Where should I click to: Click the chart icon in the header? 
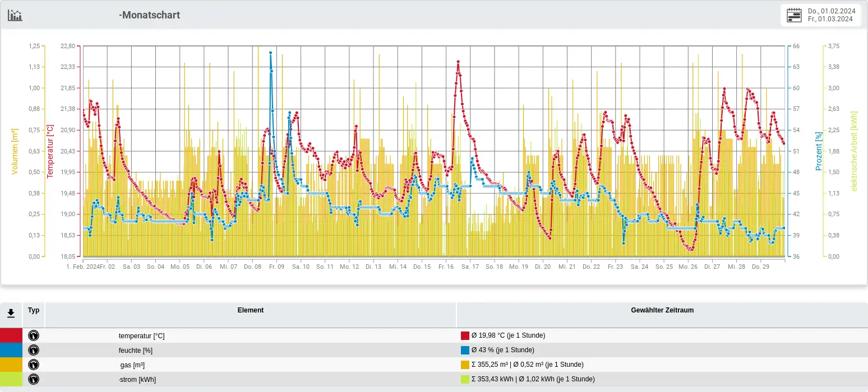tap(15, 15)
